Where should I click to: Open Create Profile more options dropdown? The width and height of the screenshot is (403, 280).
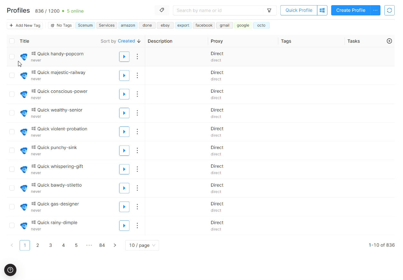[x=375, y=10]
